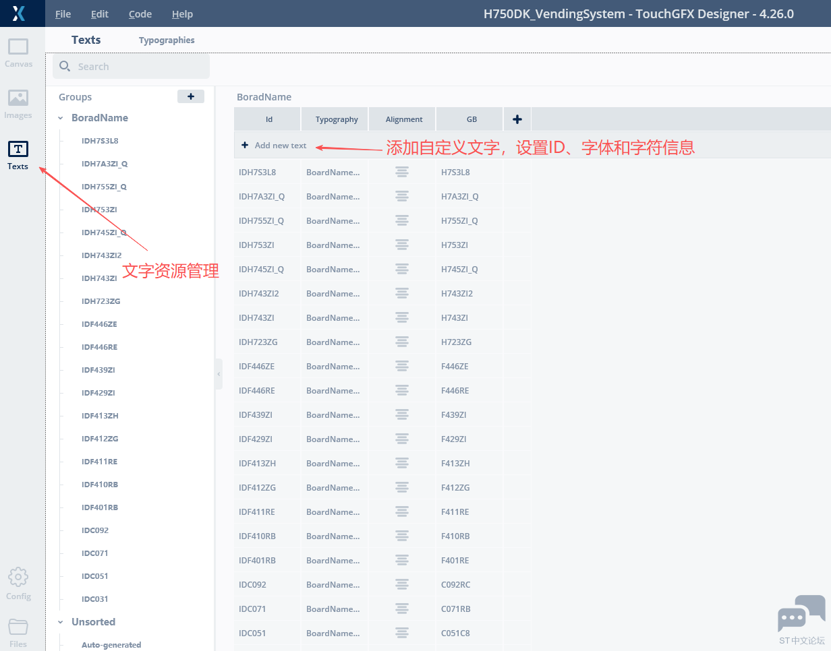Screen dimensions: 831x651
Task: Edit GB text cell H743ZI2
Action: (457, 294)
